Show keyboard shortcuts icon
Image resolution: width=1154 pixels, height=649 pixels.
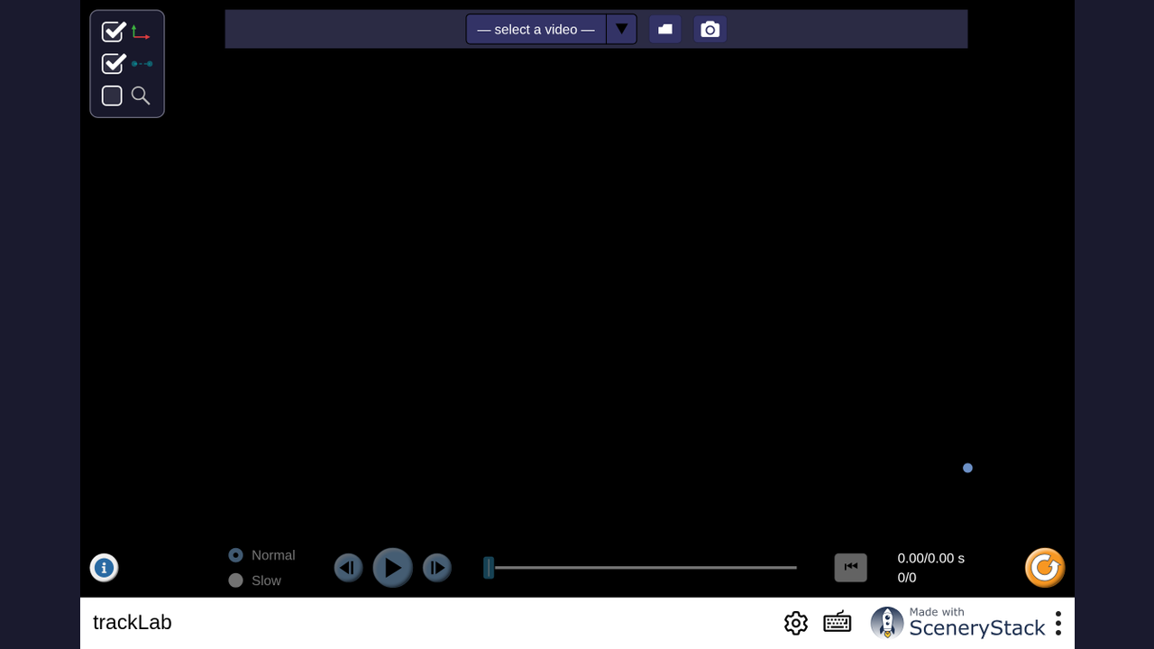pos(838,623)
